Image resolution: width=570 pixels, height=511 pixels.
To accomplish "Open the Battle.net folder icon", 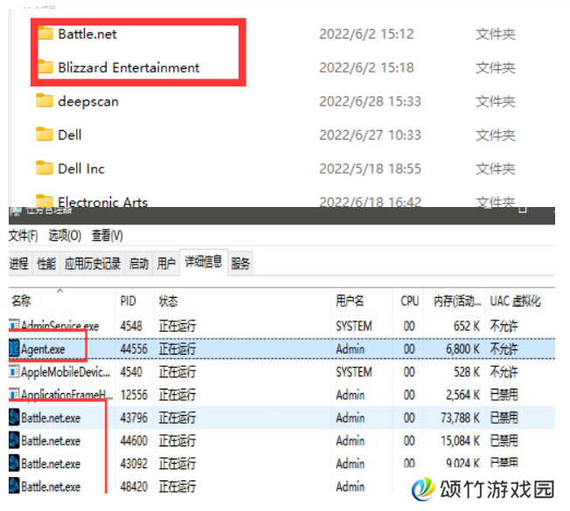I will [x=45, y=33].
